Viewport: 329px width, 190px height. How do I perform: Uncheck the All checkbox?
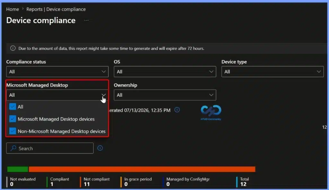point(13,106)
